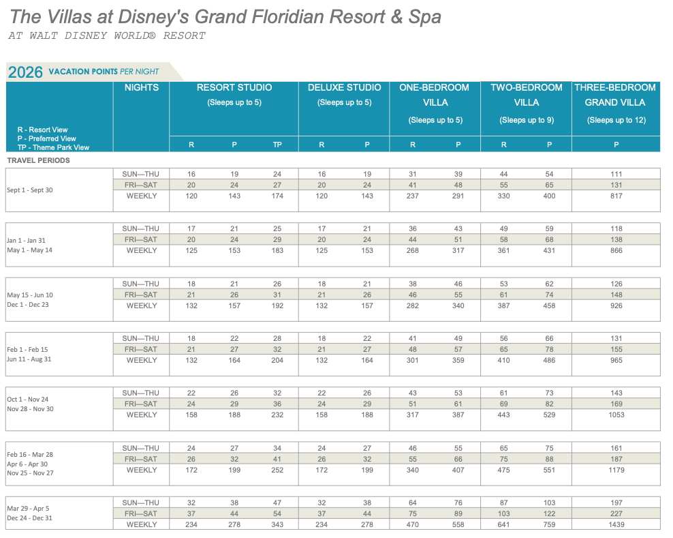The image size is (673, 538).
Task: Click the Grand Villa weekly value "817"
Action: pos(616,196)
